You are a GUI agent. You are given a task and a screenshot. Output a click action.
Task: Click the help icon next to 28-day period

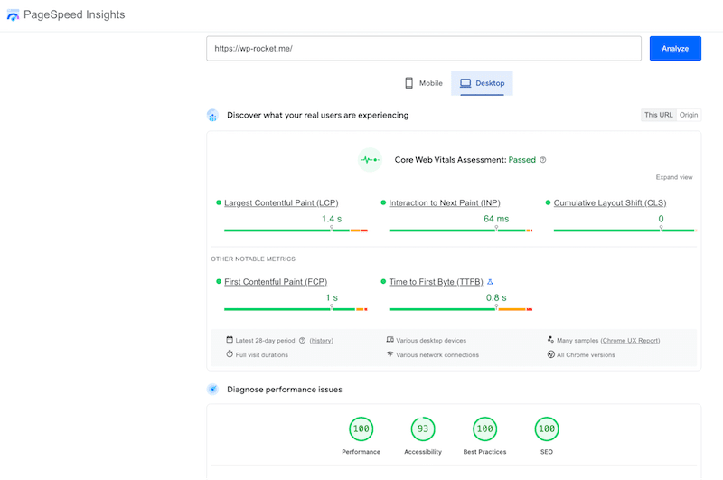pyautogui.click(x=302, y=341)
